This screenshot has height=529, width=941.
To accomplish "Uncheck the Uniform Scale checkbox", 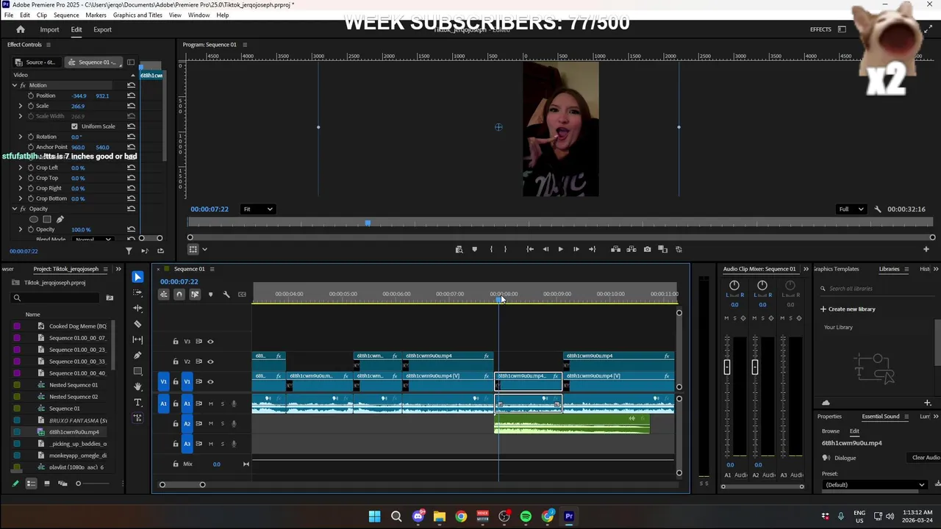I will [x=74, y=126].
